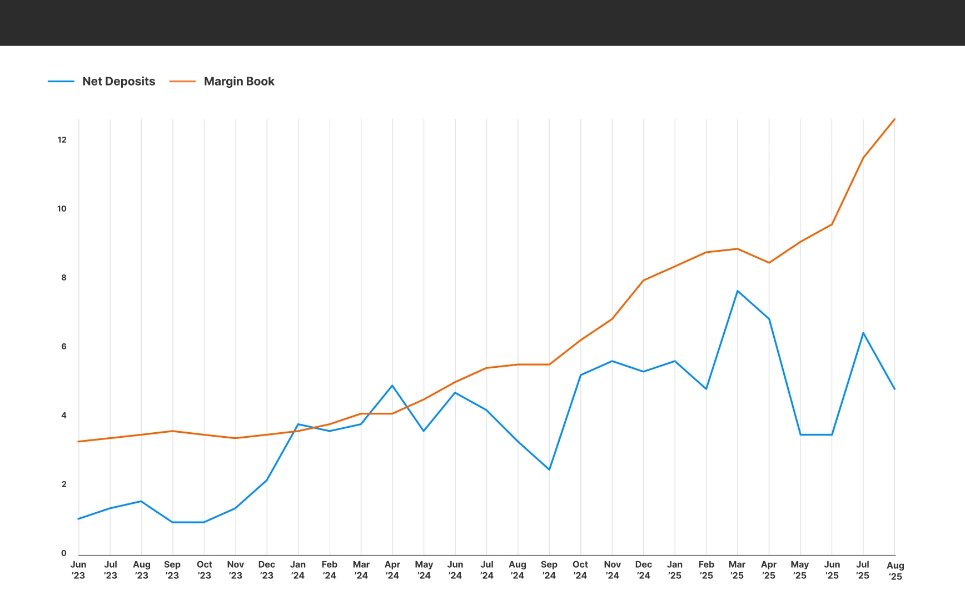Click the Net Deposits low at Sep '24
965x600 pixels.
coord(549,469)
